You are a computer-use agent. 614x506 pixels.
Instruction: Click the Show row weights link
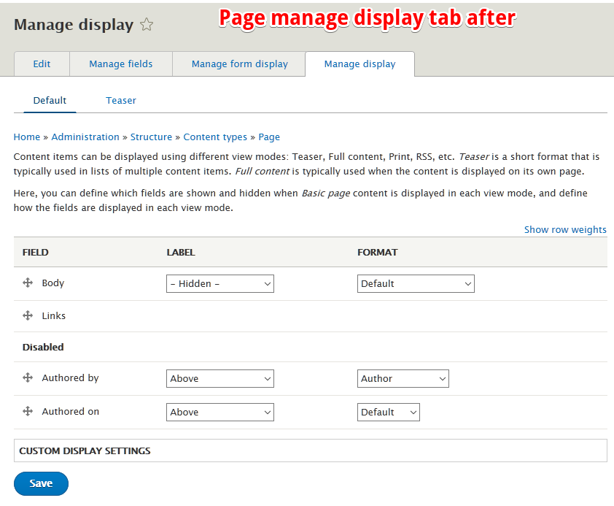pyautogui.click(x=565, y=229)
